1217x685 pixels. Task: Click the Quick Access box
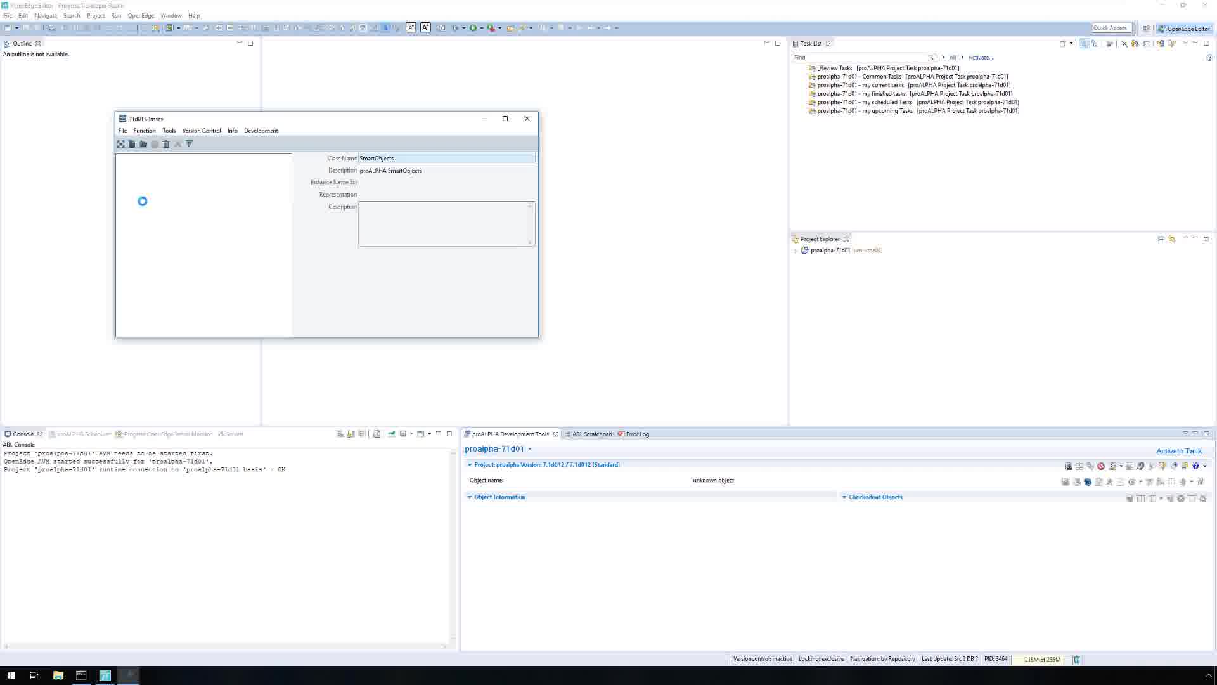pos(1112,28)
